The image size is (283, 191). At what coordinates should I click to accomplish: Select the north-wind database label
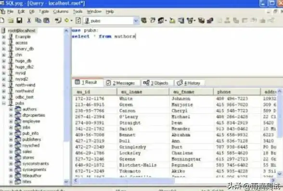(25, 85)
